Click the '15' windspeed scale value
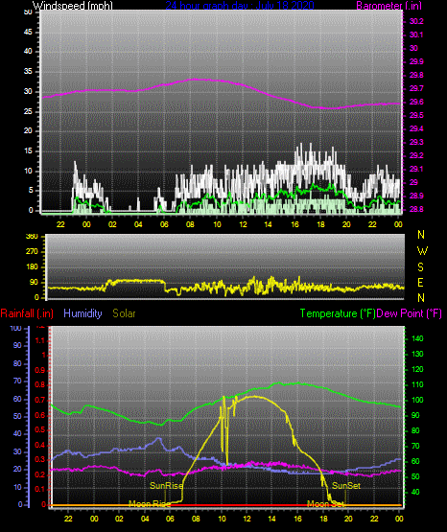This screenshot has width=447, height=532. (x=28, y=151)
